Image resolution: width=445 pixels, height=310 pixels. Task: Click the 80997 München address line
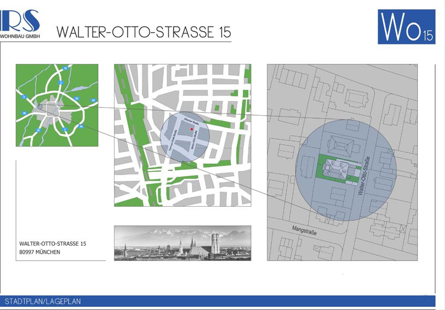click(40, 252)
